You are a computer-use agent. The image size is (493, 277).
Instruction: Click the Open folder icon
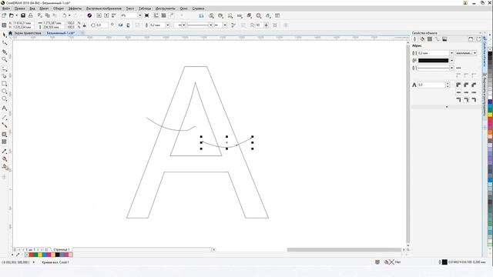click(12, 15)
